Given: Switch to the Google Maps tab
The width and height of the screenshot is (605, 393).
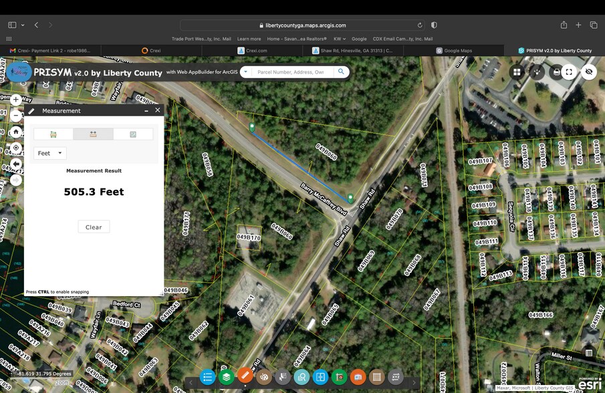Looking at the screenshot, I should tap(454, 51).
